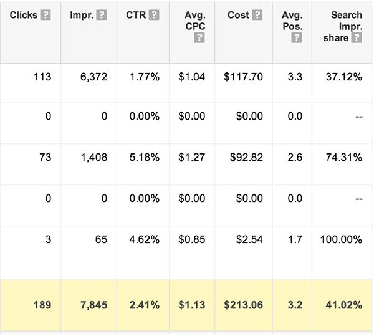Sort by the CTR column header
This screenshot has width=374, height=334.
point(136,15)
